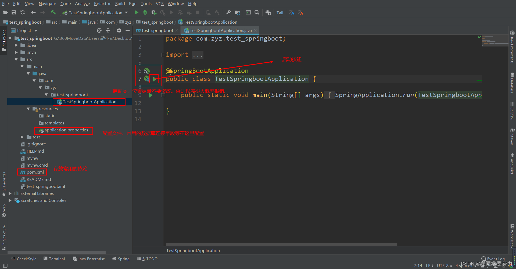
Task: Collapse the test_springboot root project node
Action: [x=10, y=38]
